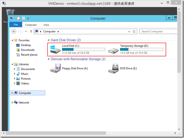Expand the Pictures library node
Screen dimensions: 184x138
coord(15,79)
